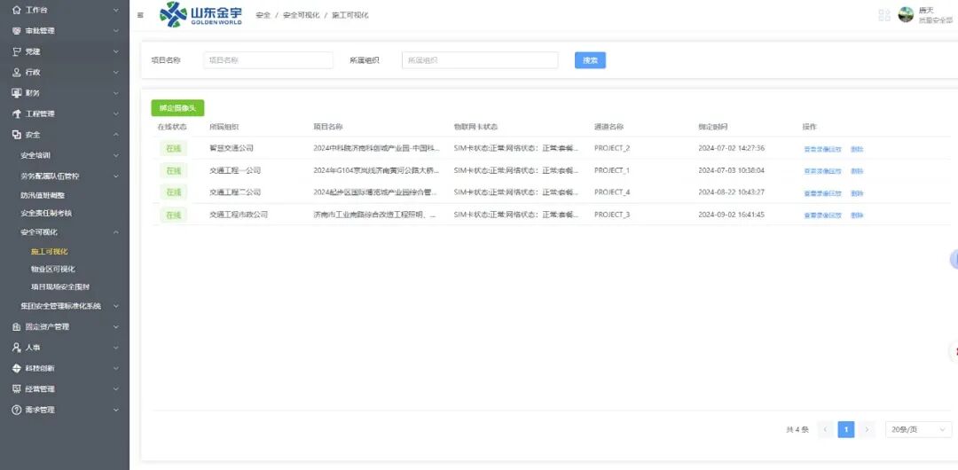This screenshot has width=958, height=470.
Task: Expand the 科技创新 menu chevron
Action: pos(116,368)
